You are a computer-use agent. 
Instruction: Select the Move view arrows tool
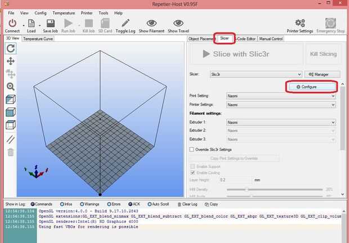click(11, 61)
